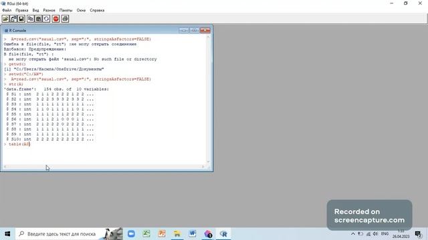Open the Windows Start menu

[x=7, y=234]
